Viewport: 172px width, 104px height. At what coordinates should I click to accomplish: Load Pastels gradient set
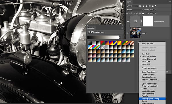[x=145, y=96]
